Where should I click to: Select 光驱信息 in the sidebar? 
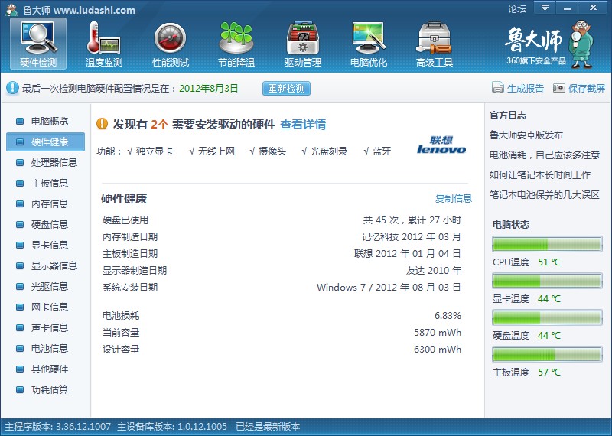tap(46, 287)
